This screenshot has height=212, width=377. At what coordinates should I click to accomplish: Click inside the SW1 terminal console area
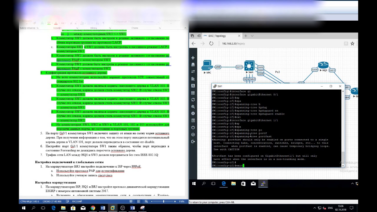coord(276,128)
